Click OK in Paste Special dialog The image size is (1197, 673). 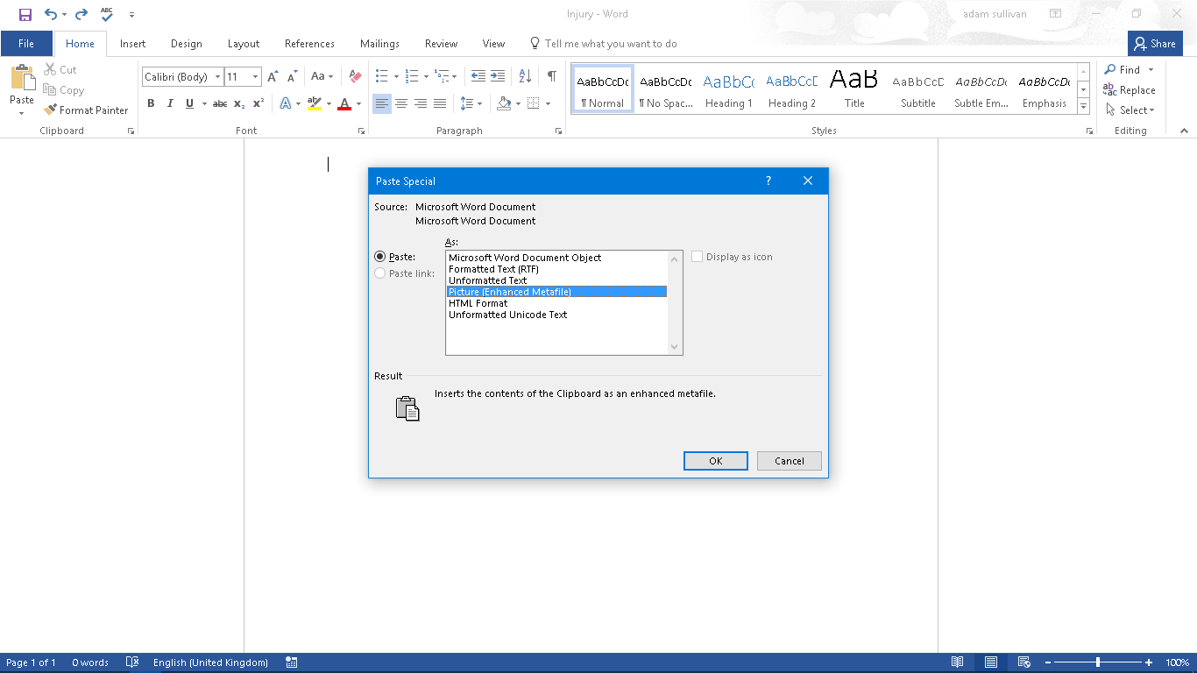[x=715, y=461]
